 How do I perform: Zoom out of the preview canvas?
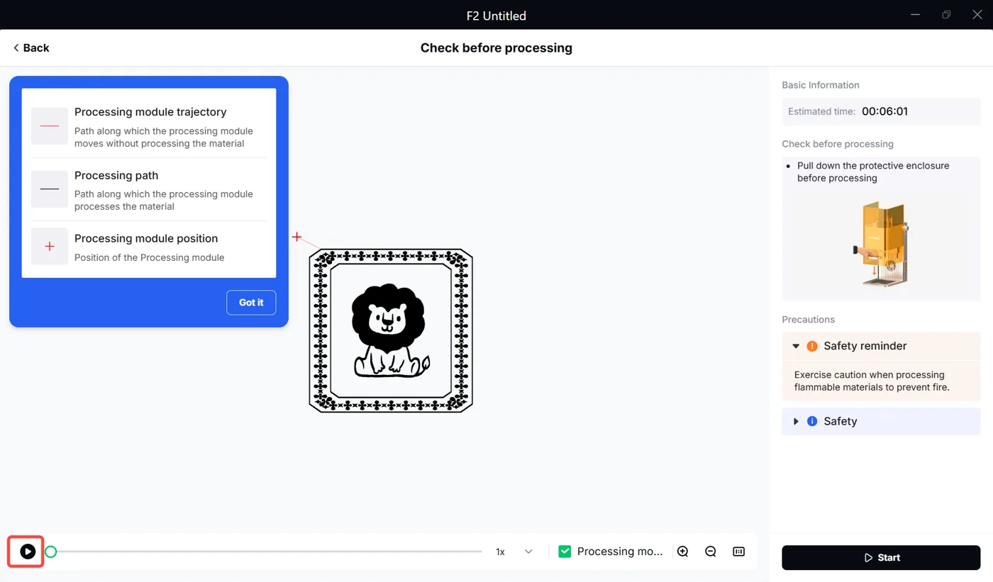[711, 552]
